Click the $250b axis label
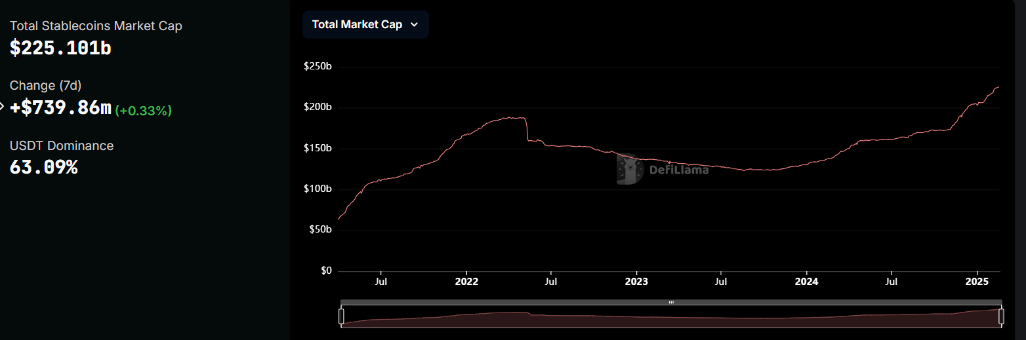 pos(318,66)
